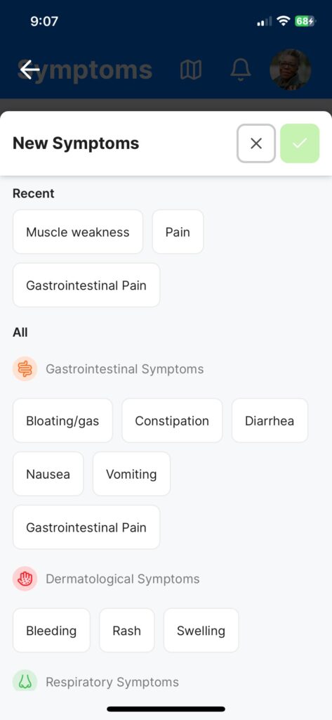This screenshot has width=332, height=720.
Task: Select the Pain symptom chip
Action: click(178, 232)
